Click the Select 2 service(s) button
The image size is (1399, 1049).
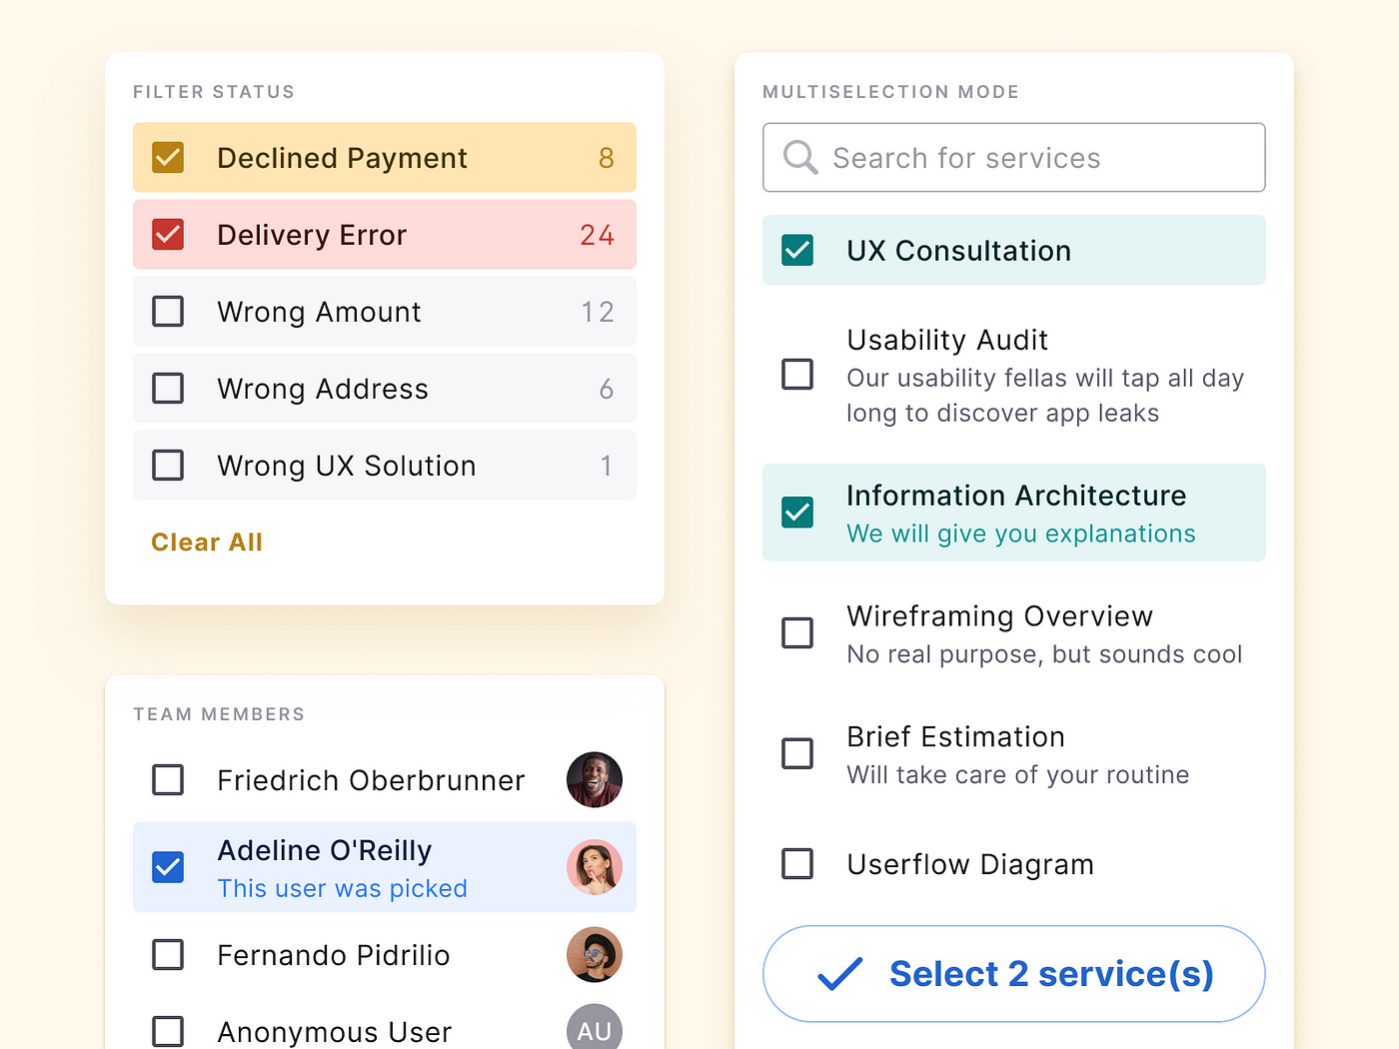[1014, 974]
